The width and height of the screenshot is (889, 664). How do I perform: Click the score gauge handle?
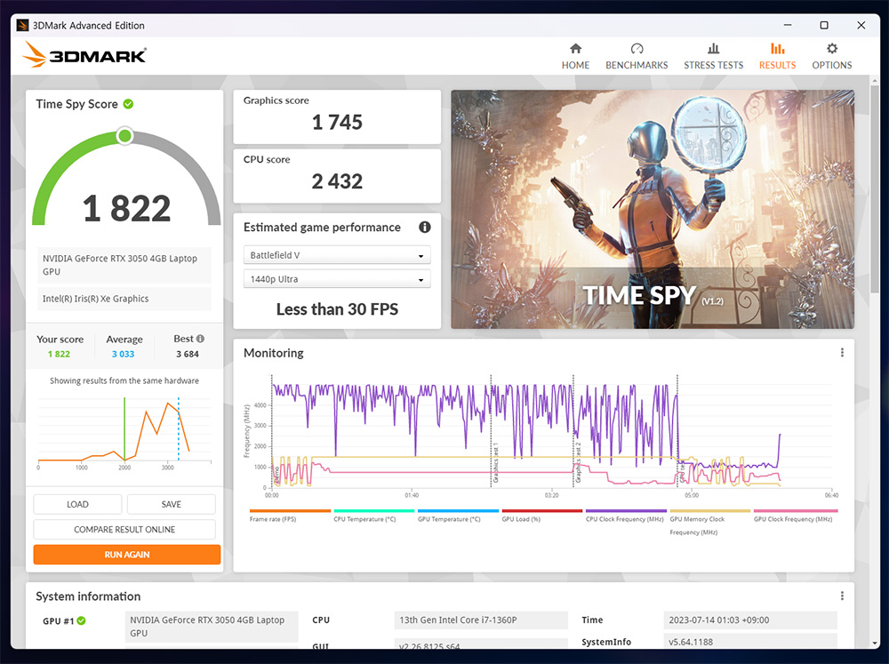pos(124,136)
